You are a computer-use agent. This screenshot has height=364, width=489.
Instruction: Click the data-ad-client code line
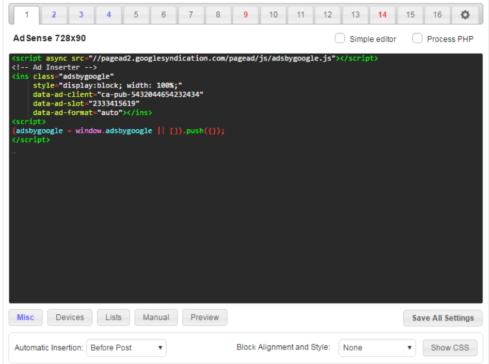(x=118, y=94)
